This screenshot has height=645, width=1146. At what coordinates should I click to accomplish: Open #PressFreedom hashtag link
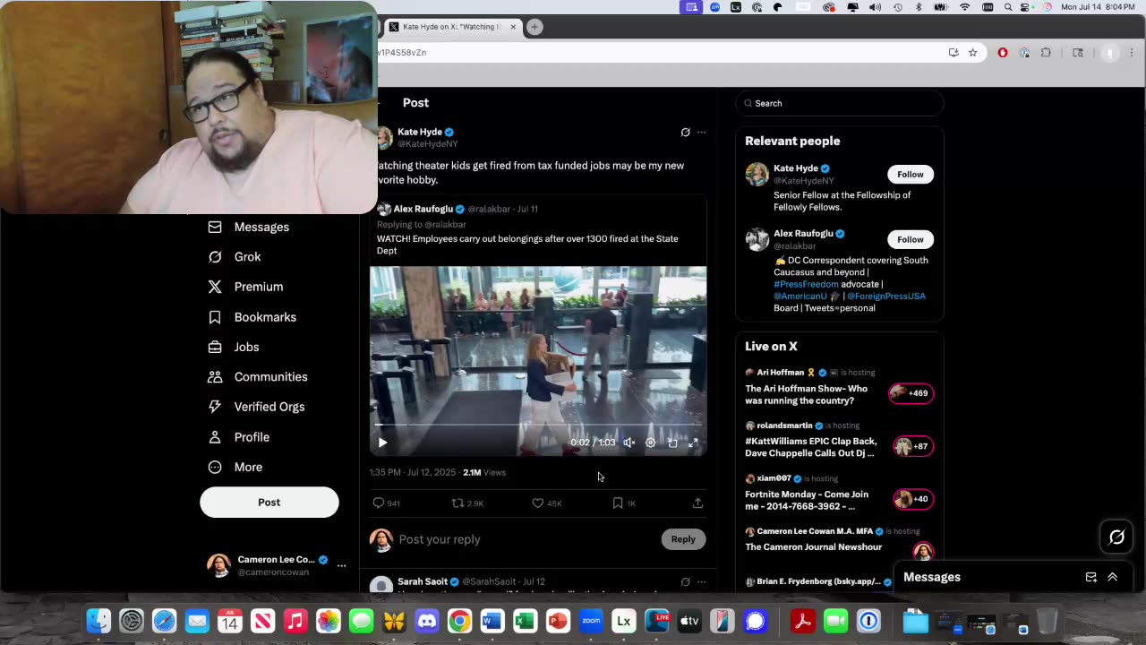806,284
